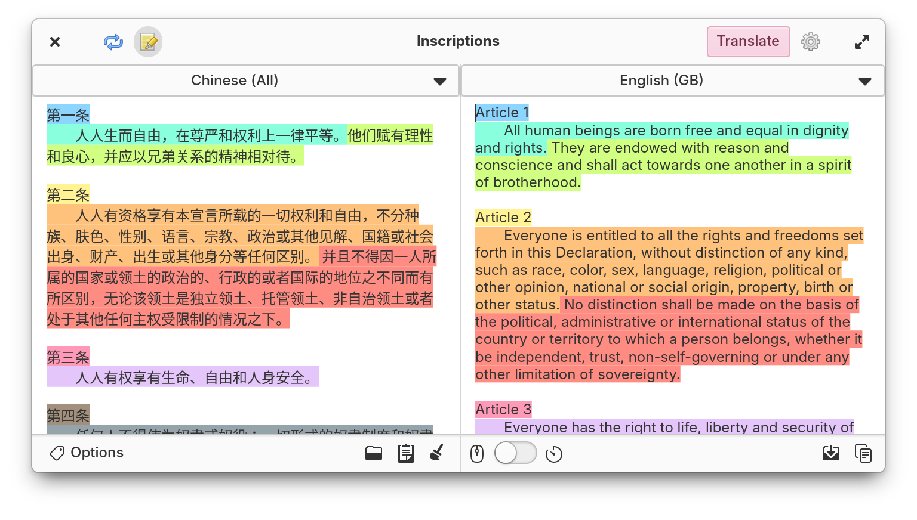917x520 pixels.
Task: Select the mouse pointer icon
Action: point(477,453)
